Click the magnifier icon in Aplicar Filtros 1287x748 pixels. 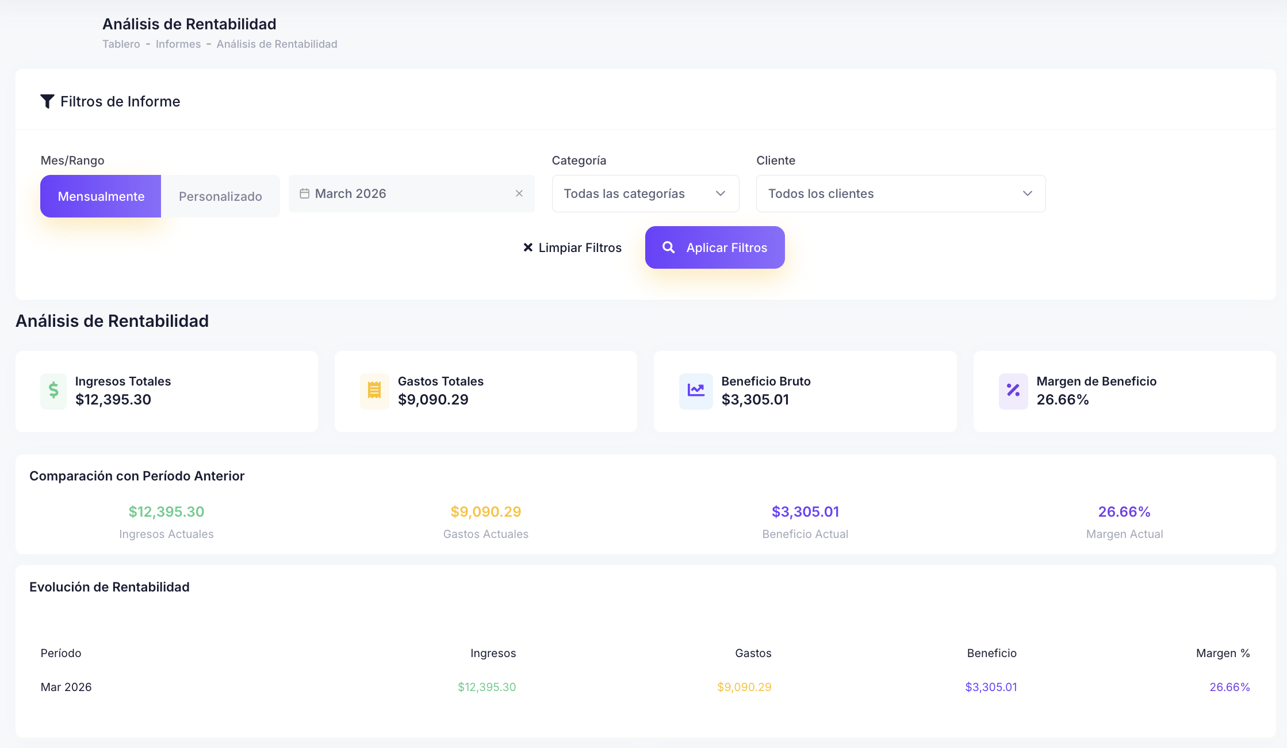coord(668,247)
